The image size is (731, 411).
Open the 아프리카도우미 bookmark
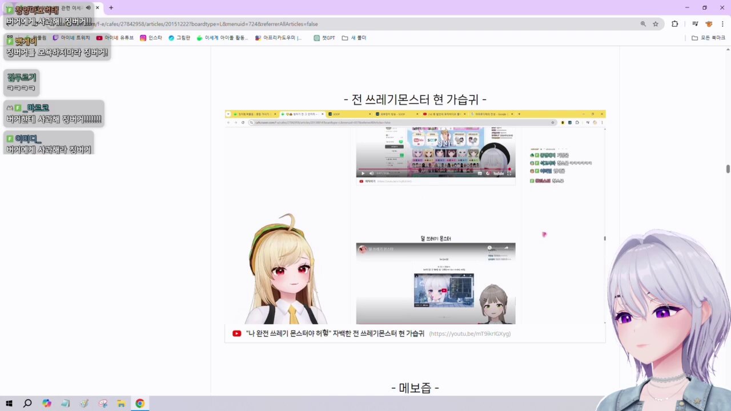pos(278,38)
